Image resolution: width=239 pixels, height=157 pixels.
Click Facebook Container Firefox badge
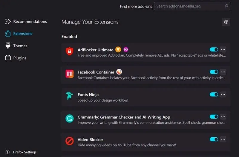tap(119, 72)
